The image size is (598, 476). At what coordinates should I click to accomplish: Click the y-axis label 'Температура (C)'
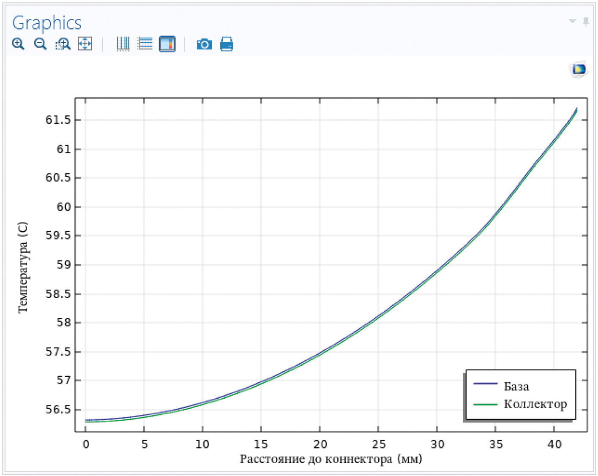(x=22, y=267)
